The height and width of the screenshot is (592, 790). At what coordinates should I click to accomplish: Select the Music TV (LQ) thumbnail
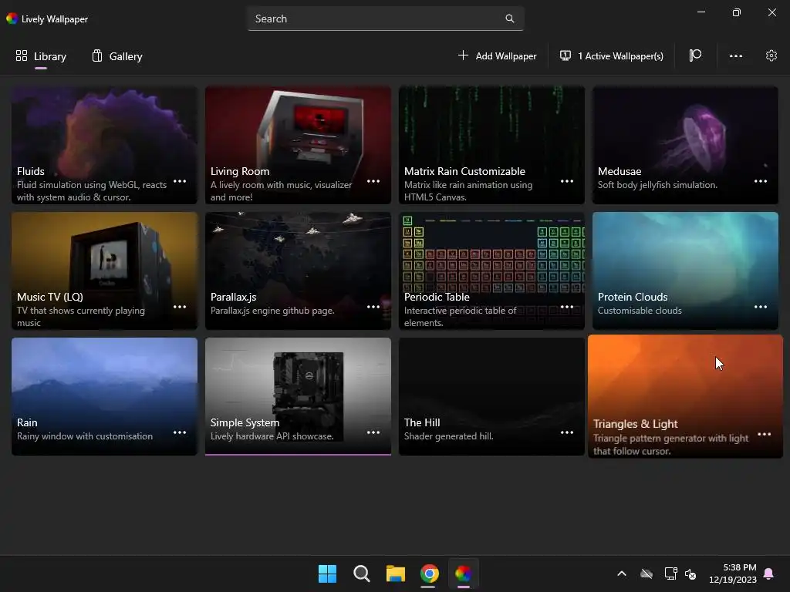(x=104, y=271)
